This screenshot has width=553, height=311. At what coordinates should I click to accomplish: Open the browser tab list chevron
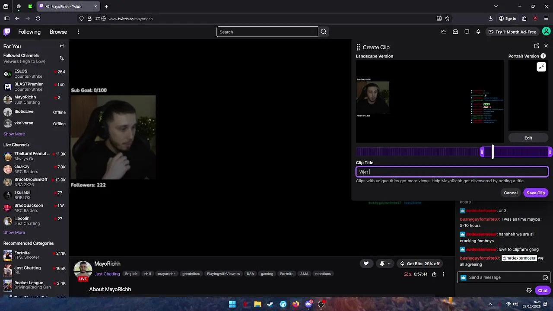click(496, 6)
